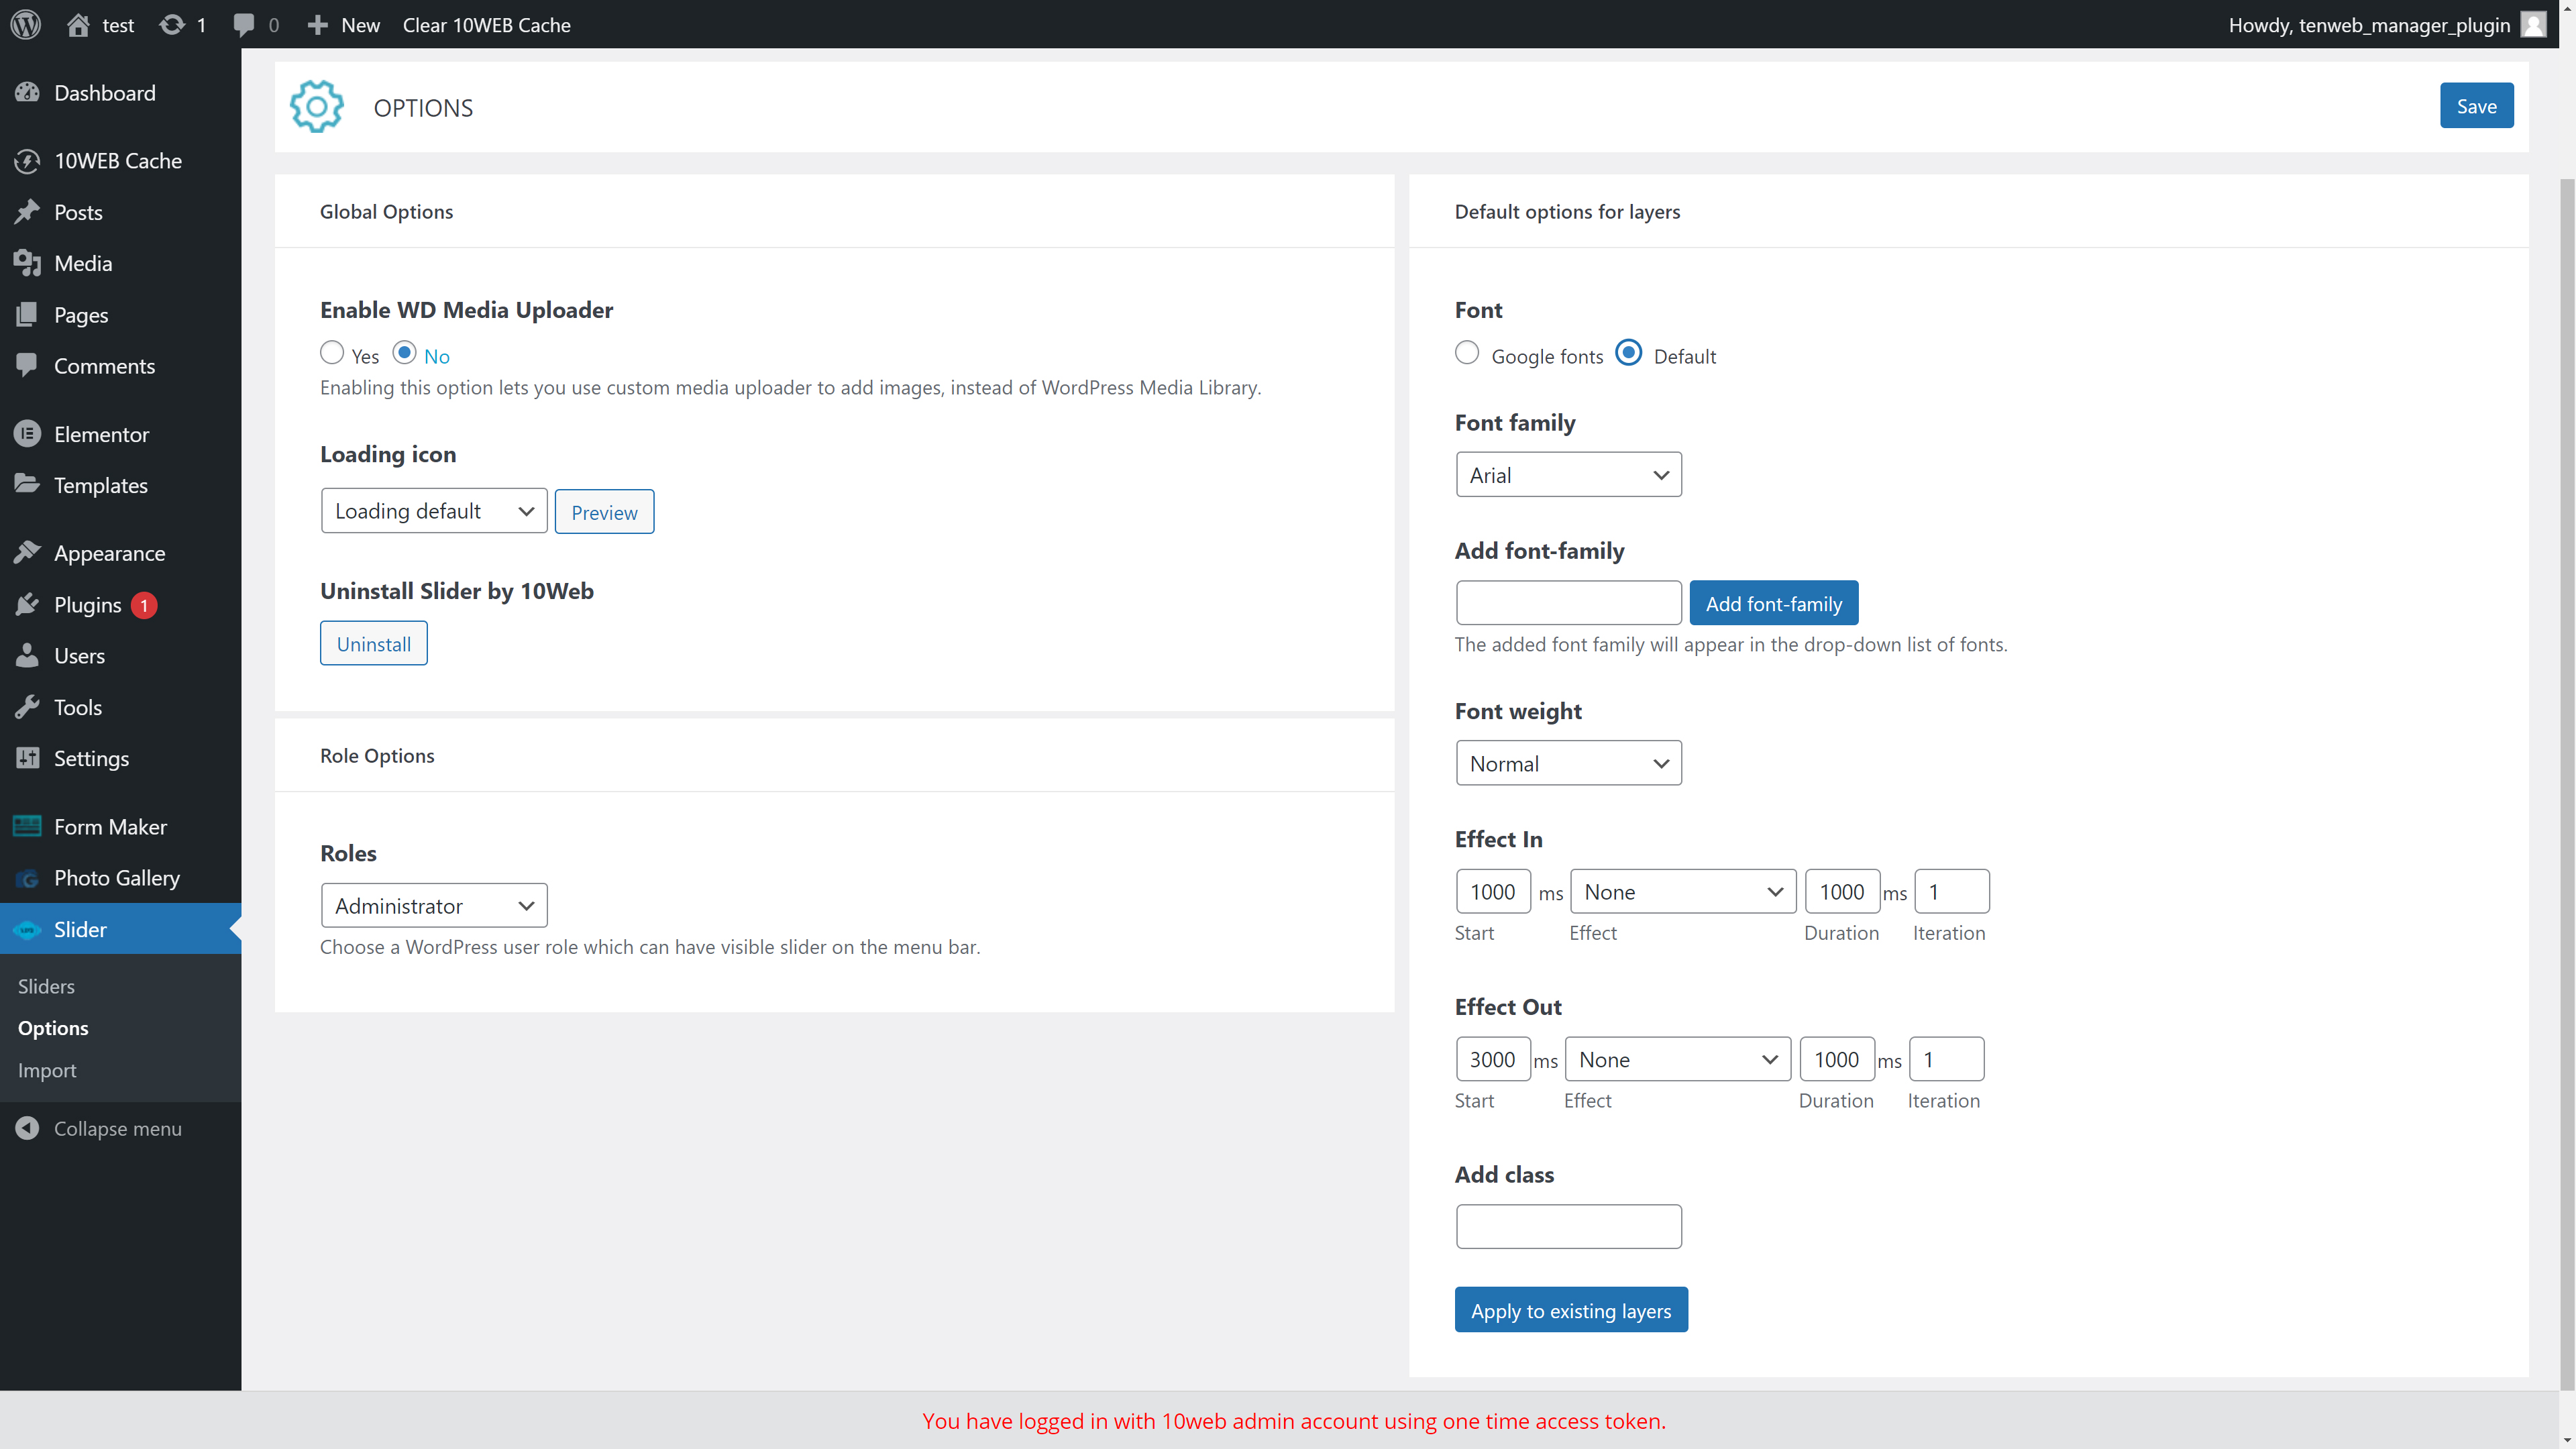Open the Font weight Normal dropdown
2576x1449 pixels.
coord(1568,762)
